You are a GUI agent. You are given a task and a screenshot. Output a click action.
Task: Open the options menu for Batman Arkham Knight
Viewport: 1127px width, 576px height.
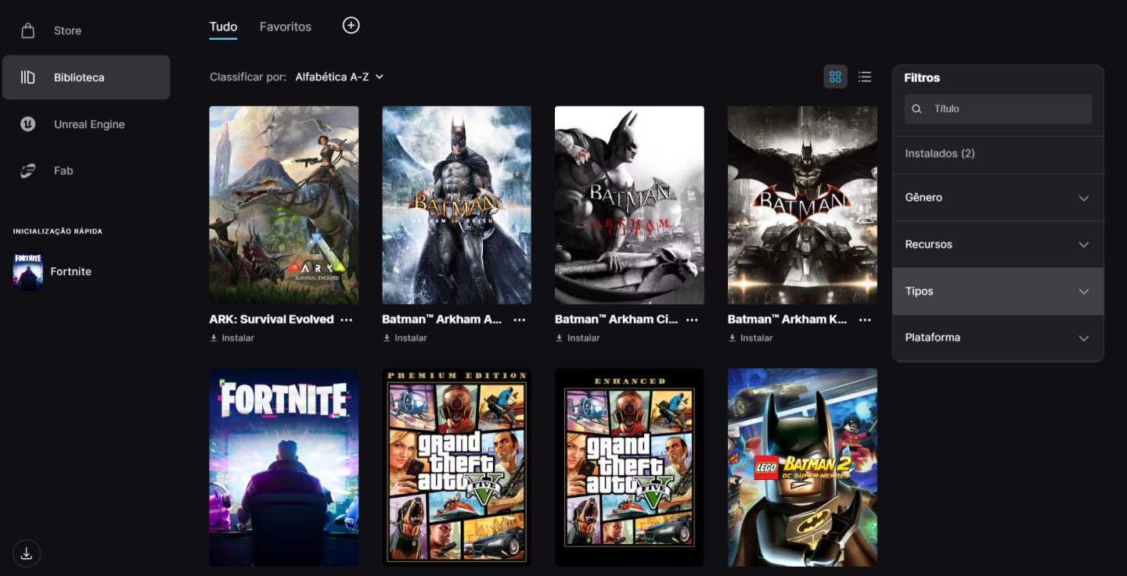(x=865, y=320)
